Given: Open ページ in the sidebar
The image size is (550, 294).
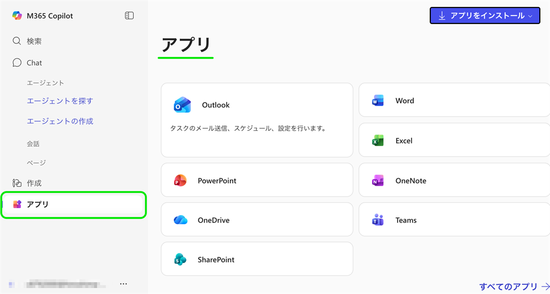Looking at the screenshot, I should click(36, 163).
